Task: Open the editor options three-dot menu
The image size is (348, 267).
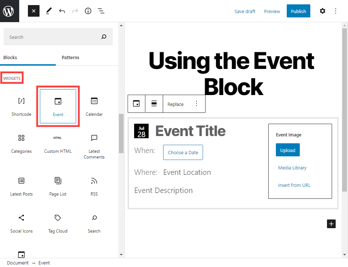Action: point(336,11)
